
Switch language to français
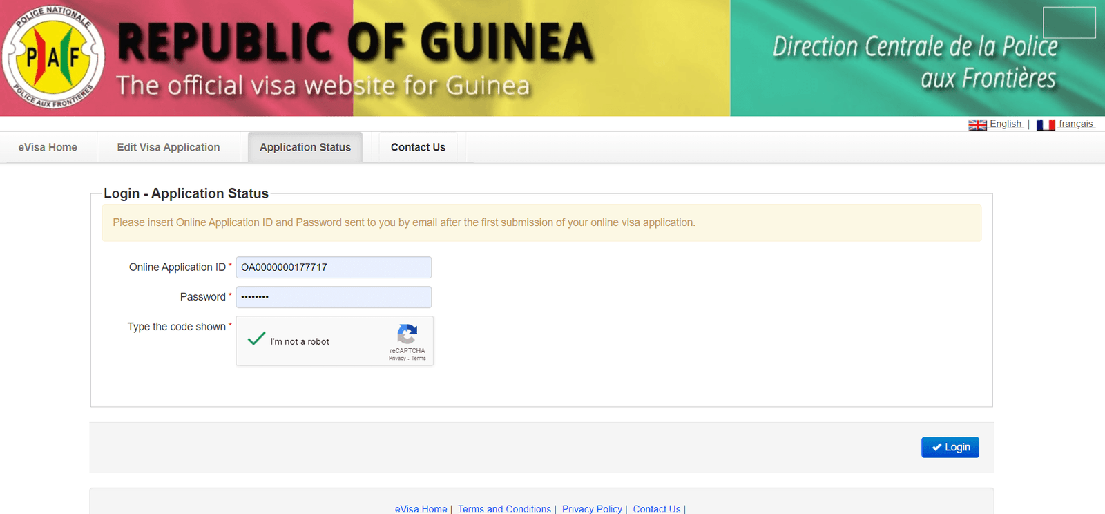tap(1076, 124)
